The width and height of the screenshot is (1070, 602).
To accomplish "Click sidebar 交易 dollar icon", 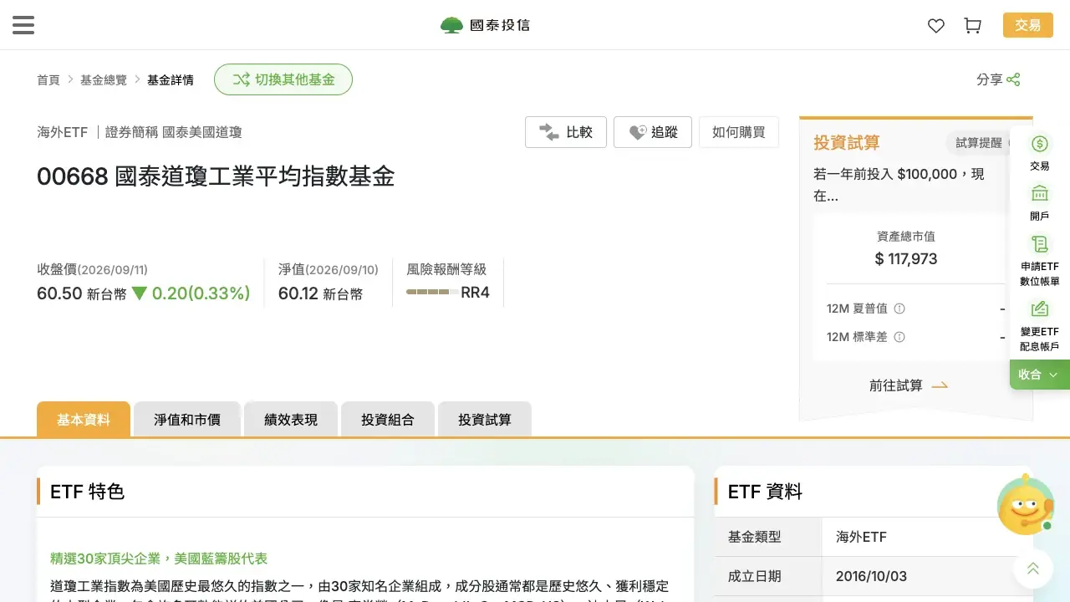I will click(1040, 145).
